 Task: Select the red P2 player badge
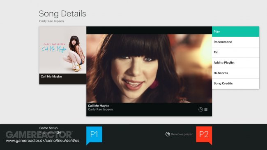click(204, 135)
